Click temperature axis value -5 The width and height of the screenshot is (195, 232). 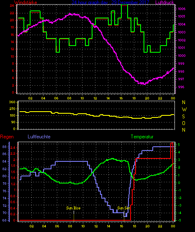pos(179,221)
